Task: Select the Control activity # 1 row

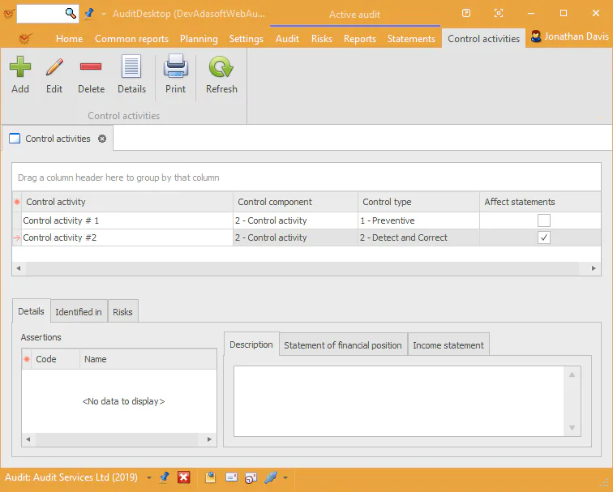Action: coord(306,220)
